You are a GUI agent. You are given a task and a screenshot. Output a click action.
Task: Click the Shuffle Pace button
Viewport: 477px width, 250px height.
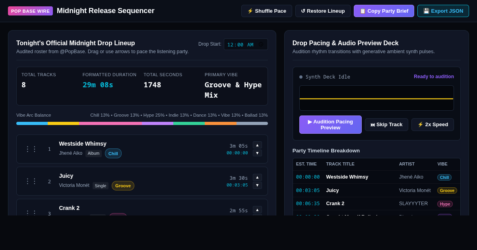click(267, 11)
